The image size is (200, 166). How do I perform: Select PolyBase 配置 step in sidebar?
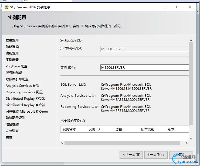pyautogui.click(x=16, y=66)
